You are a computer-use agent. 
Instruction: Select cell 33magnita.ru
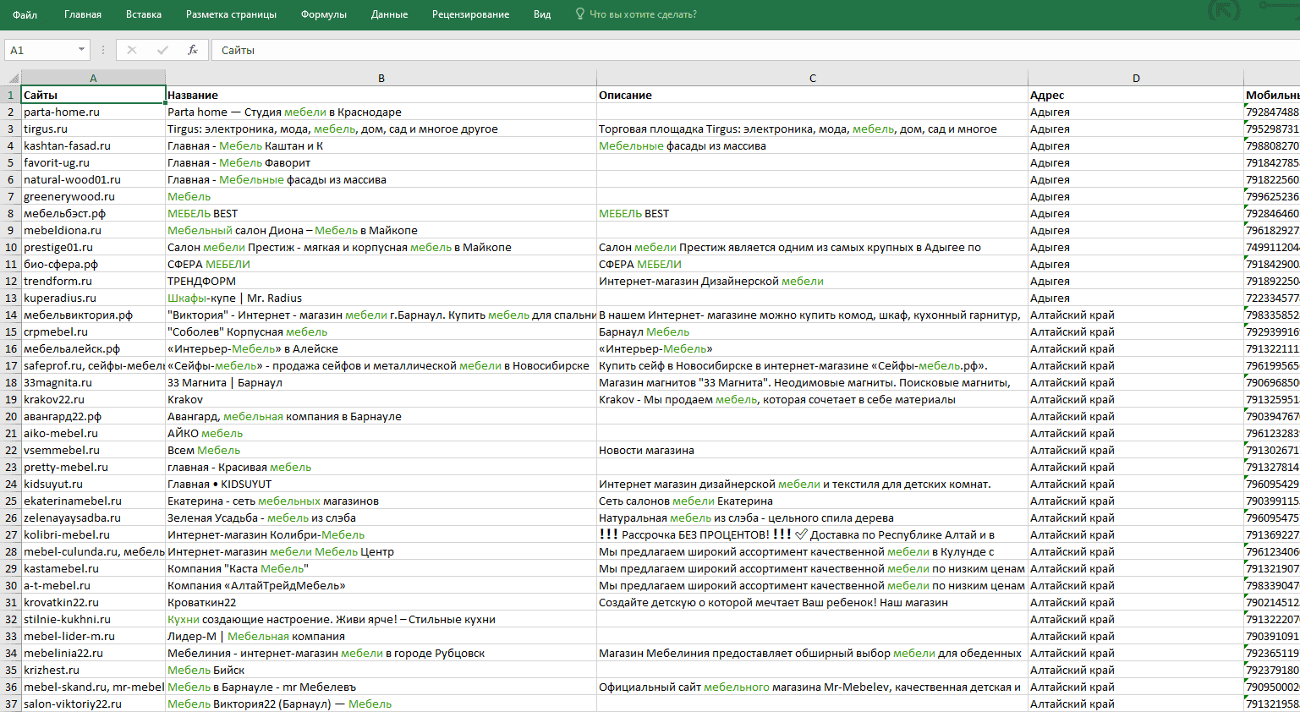tap(93, 382)
